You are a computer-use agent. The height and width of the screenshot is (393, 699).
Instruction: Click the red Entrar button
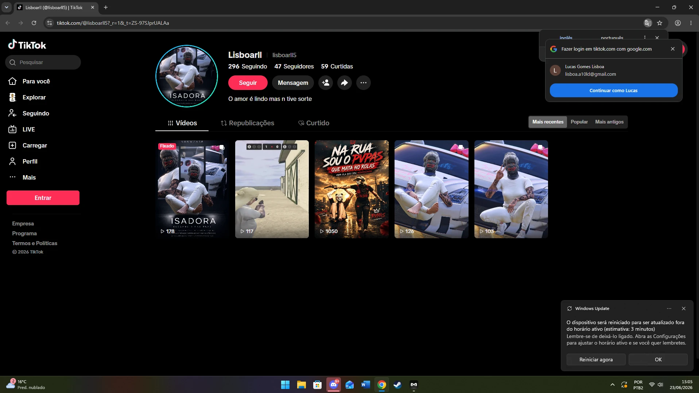tap(43, 198)
